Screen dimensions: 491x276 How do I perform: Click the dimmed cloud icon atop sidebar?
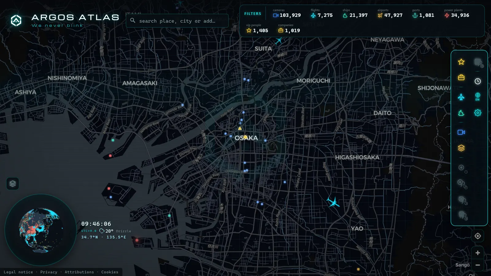click(478, 63)
